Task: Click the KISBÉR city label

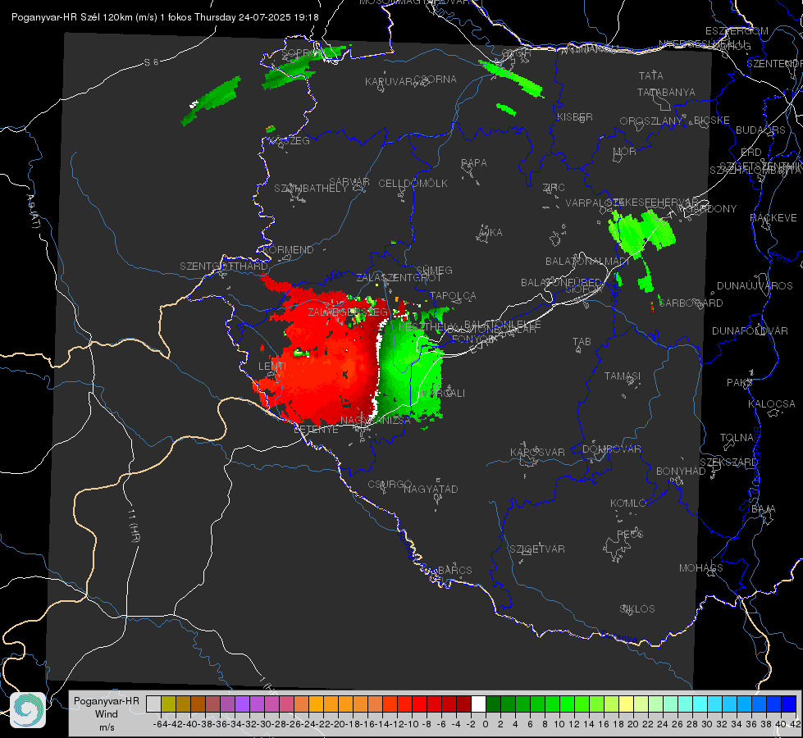Action: click(x=575, y=116)
